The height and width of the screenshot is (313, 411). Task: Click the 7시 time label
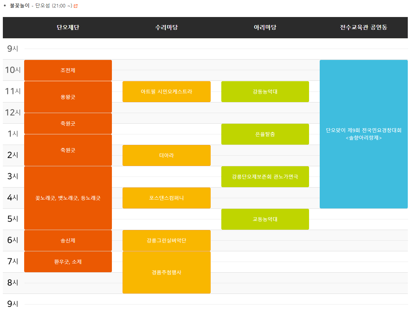12,261
